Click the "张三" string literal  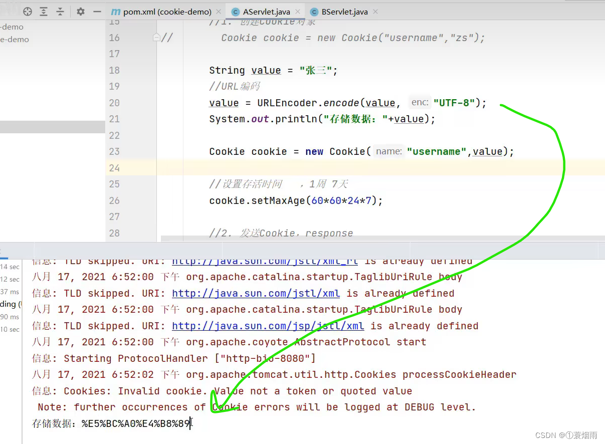pos(316,70)
